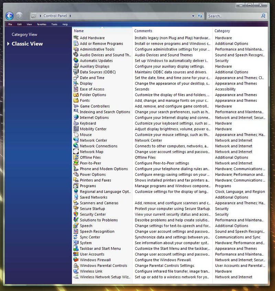Select the Speech Recognition label
This screenshot has height=291, width=275.
(97, 231)
